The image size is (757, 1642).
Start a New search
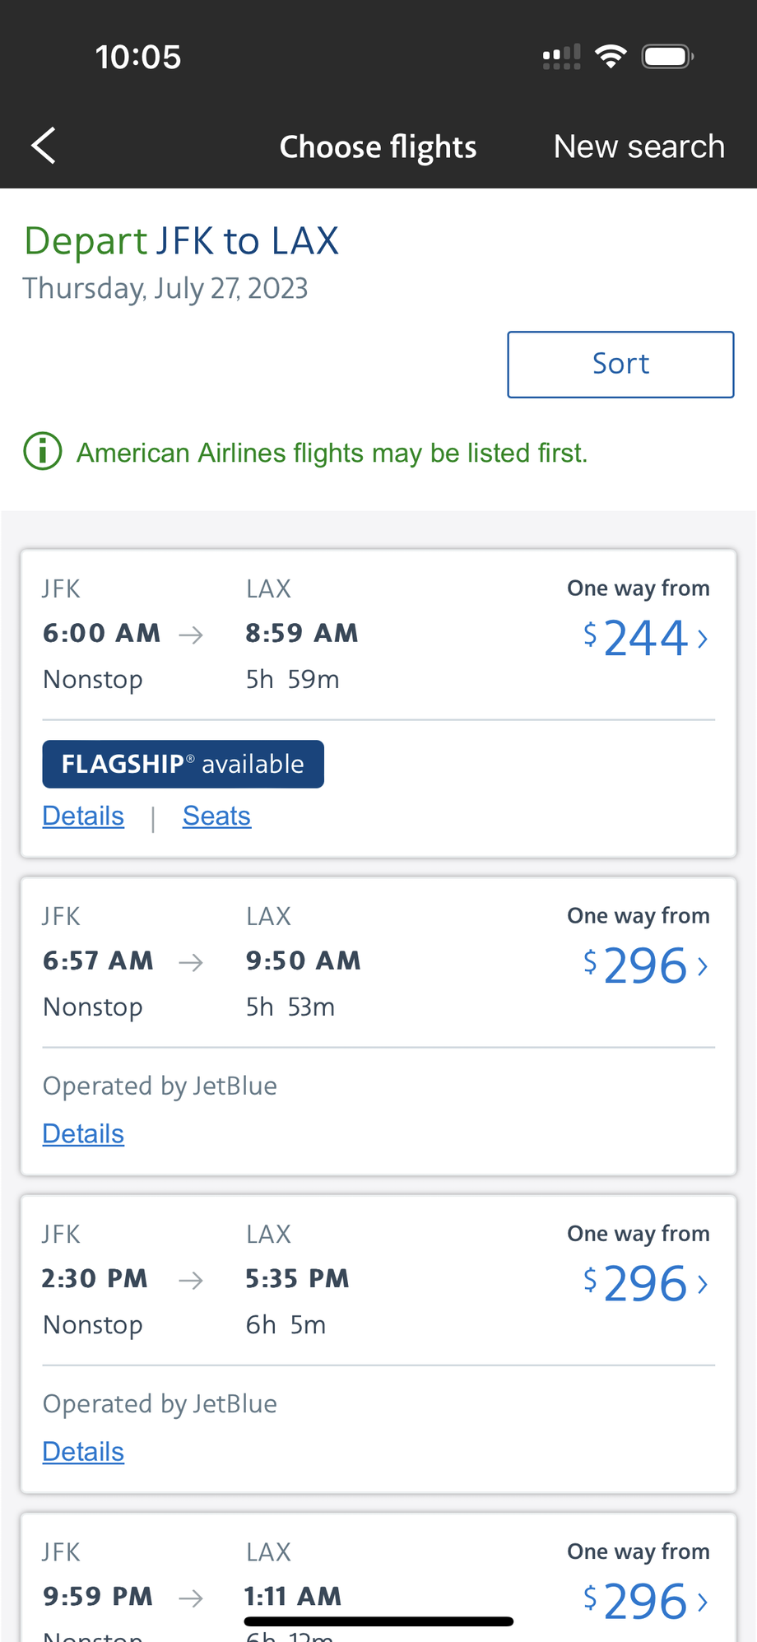pyautogui.click(x=639, y=147)
